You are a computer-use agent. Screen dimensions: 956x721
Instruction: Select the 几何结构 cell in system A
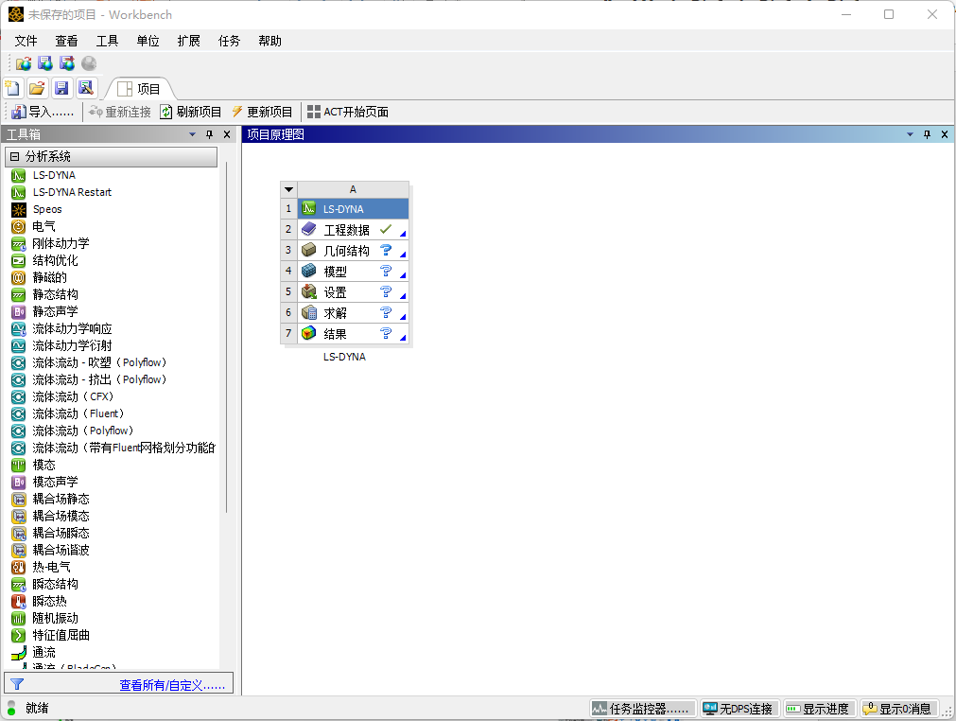(x=353, y=251)
